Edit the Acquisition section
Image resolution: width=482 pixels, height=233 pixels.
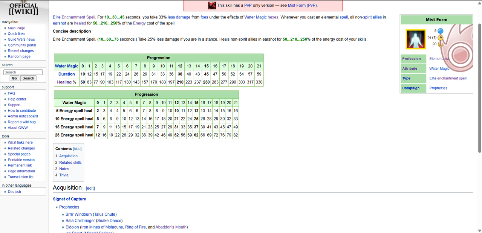click(90, 188)
